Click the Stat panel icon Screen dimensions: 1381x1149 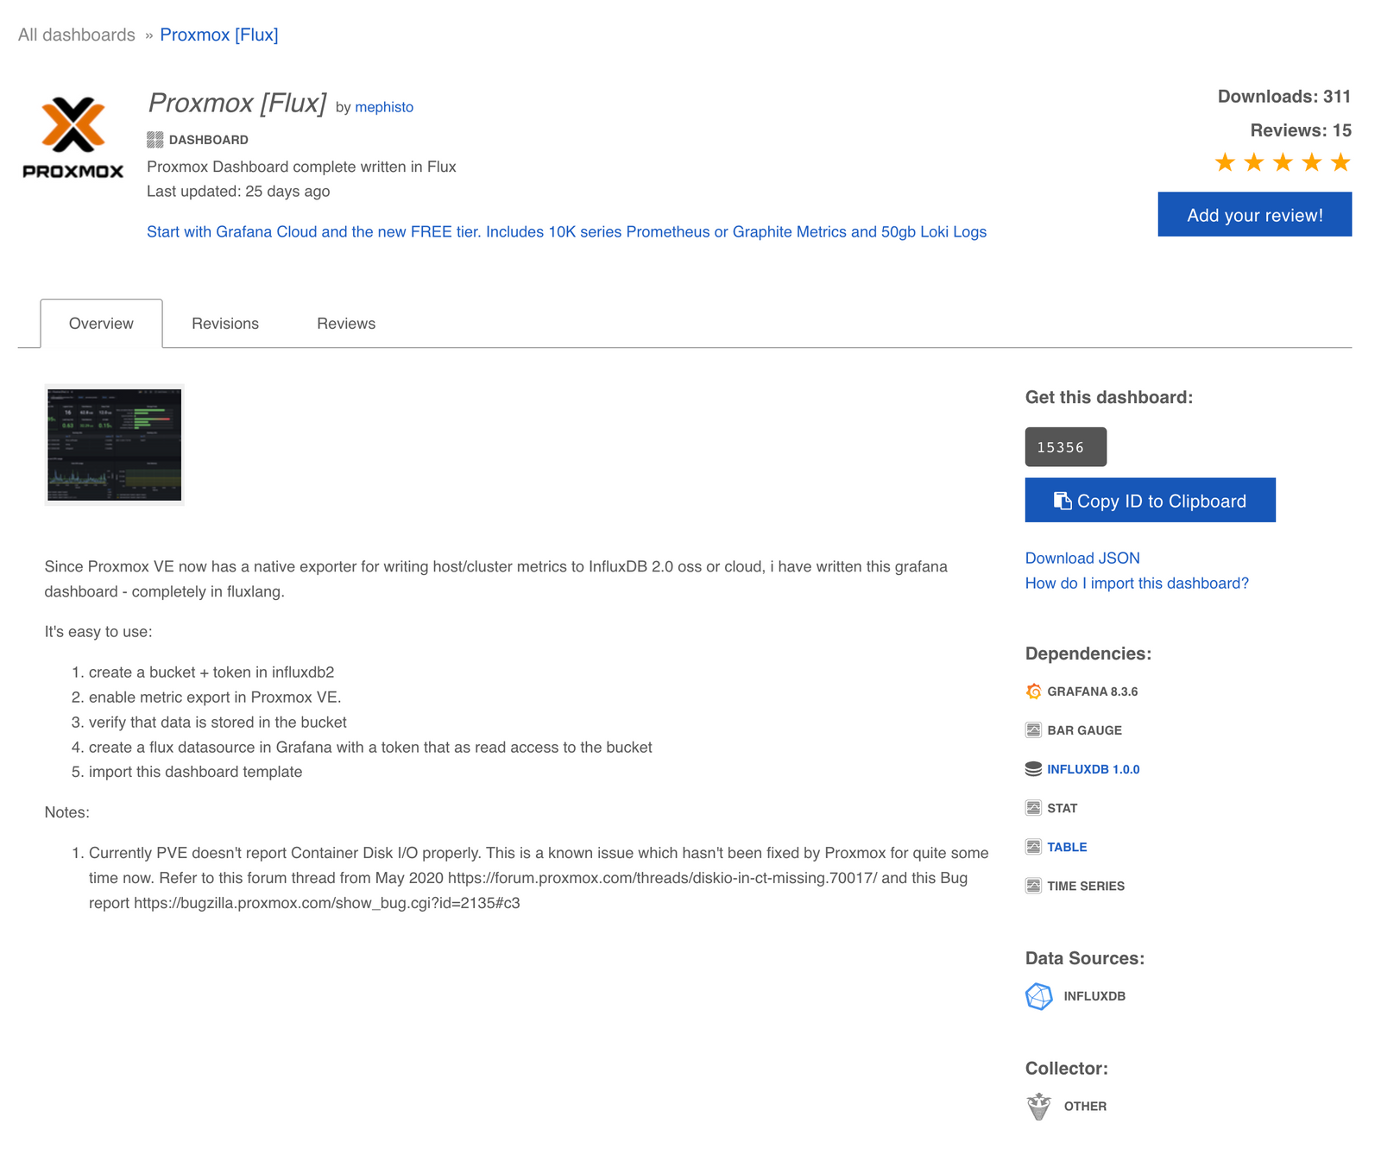pyautogui.click(x=1033, y=808)
